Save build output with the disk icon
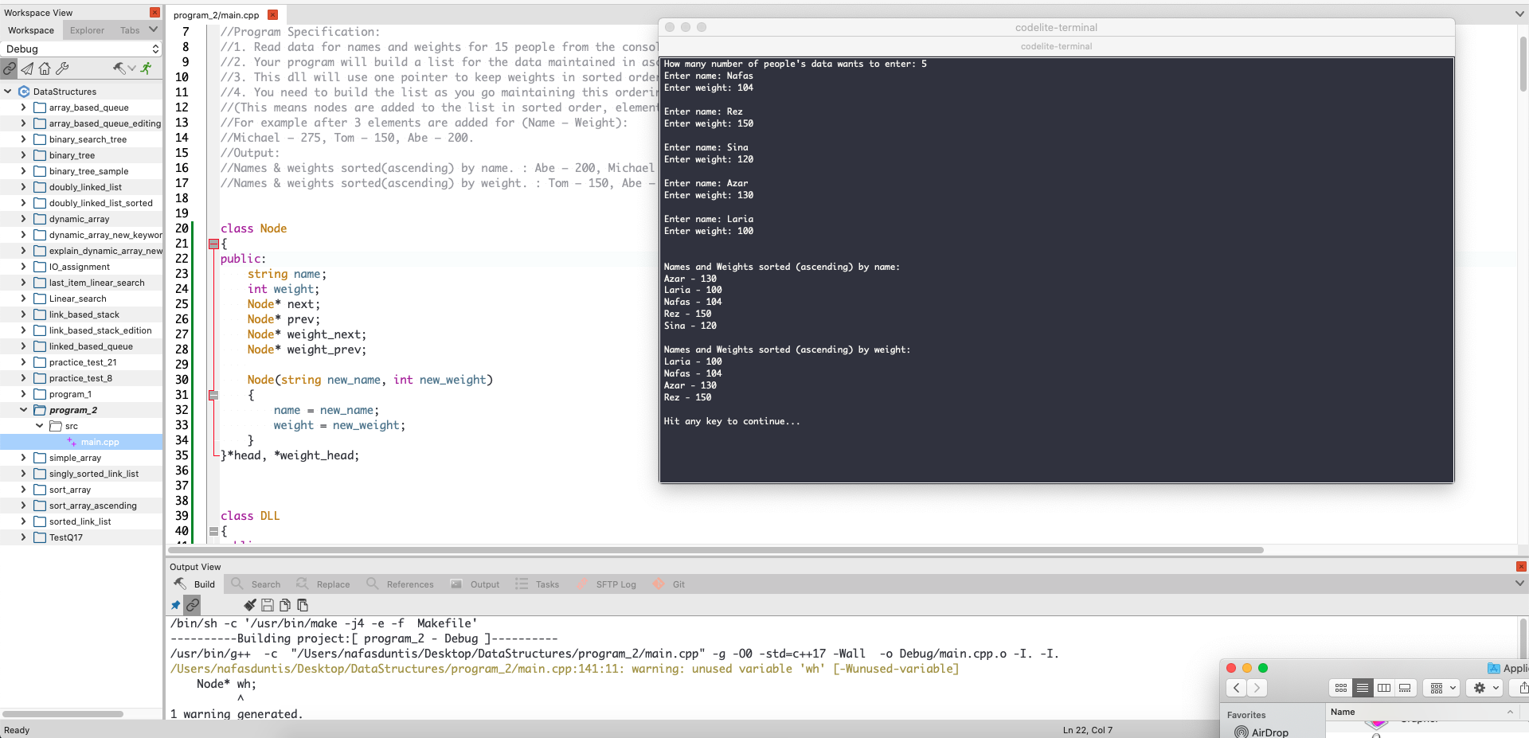Viewport: 1529px width, 738px height. (x=268, y=605)
